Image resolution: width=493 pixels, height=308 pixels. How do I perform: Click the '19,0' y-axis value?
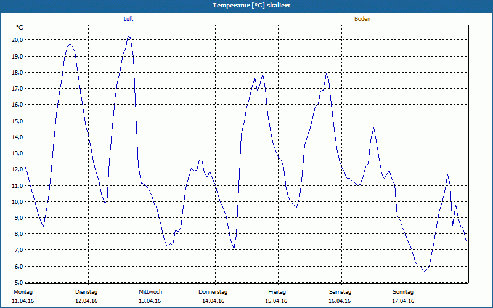coord(17,56)
